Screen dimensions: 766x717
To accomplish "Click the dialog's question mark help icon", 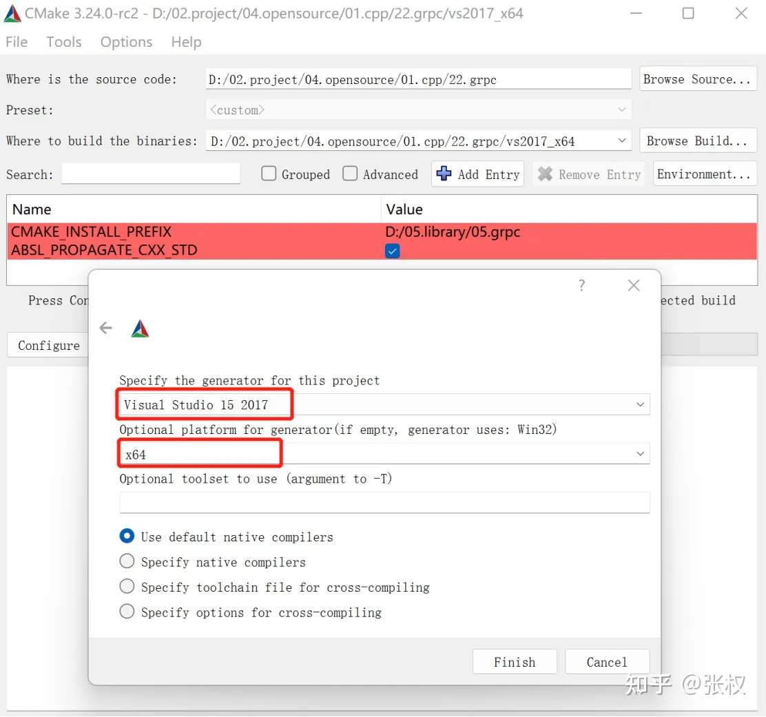I will point(582,285).
